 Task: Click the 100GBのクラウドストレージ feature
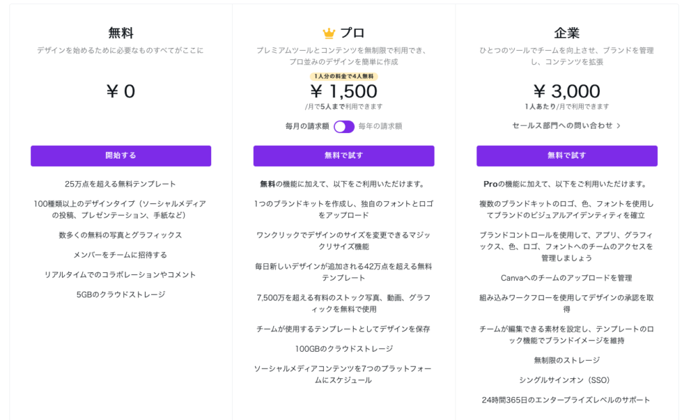[x=343, y=349]
